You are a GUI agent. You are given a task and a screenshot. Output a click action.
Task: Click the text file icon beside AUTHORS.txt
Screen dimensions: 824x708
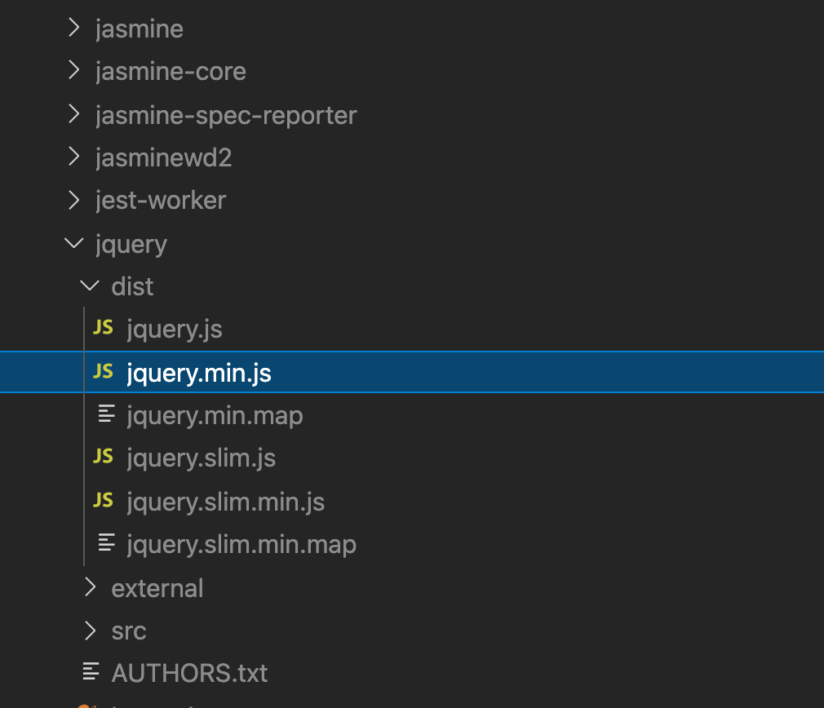coord(91,672)
